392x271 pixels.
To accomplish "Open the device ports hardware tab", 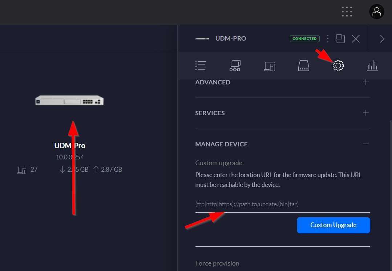I will pyautogui.click(x=303, y=66).
